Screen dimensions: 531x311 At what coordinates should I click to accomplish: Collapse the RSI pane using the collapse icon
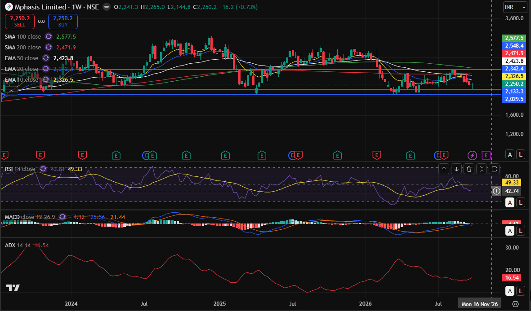[x=482, y=169]
